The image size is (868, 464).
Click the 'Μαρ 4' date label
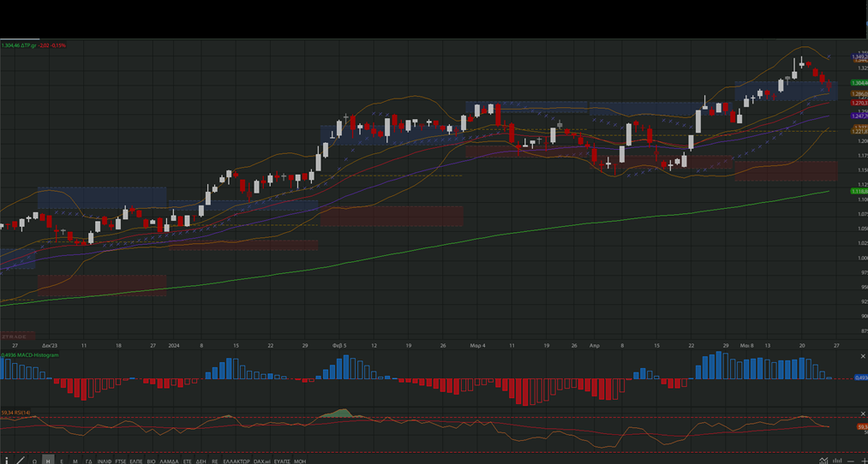(477, 345)
